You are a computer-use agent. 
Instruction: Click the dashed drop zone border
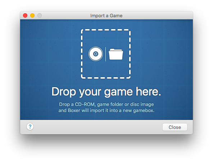(106, 30)
